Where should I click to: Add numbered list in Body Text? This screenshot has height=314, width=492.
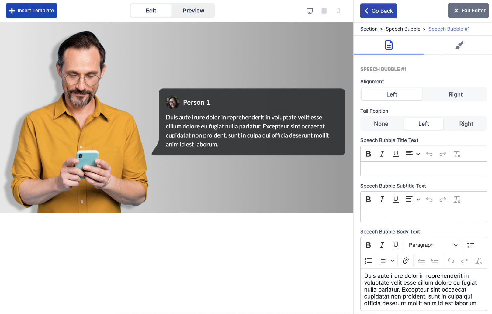point(368,261)
